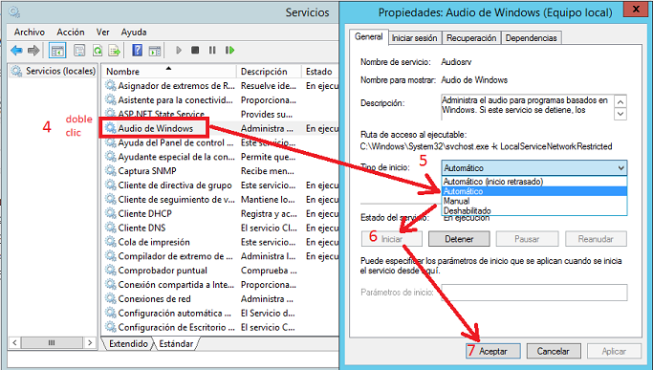
Task: Click the Restart service toolbar icon
Action: coord(229,51)
